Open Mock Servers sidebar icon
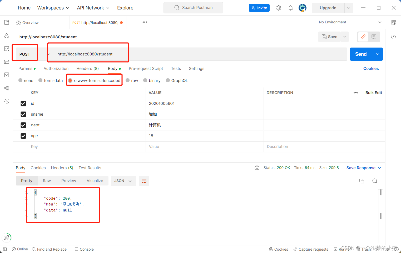 coord(7,62)
